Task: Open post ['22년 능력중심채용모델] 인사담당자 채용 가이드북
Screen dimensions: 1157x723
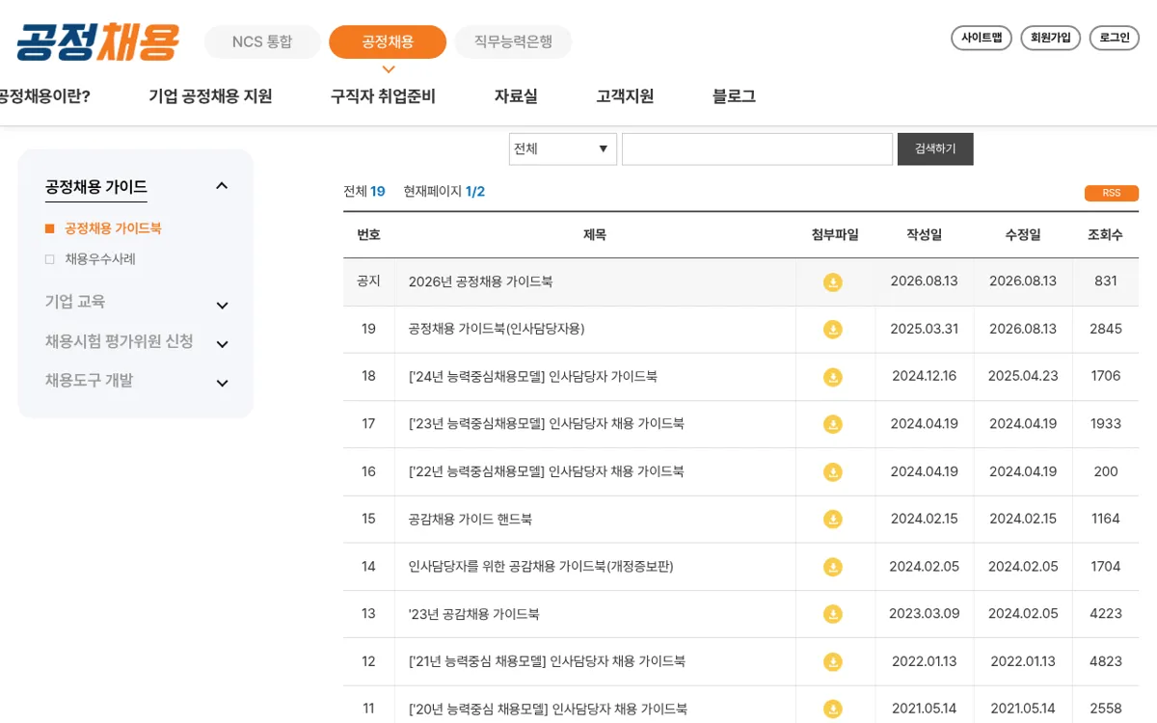Action: pos(547,471)
